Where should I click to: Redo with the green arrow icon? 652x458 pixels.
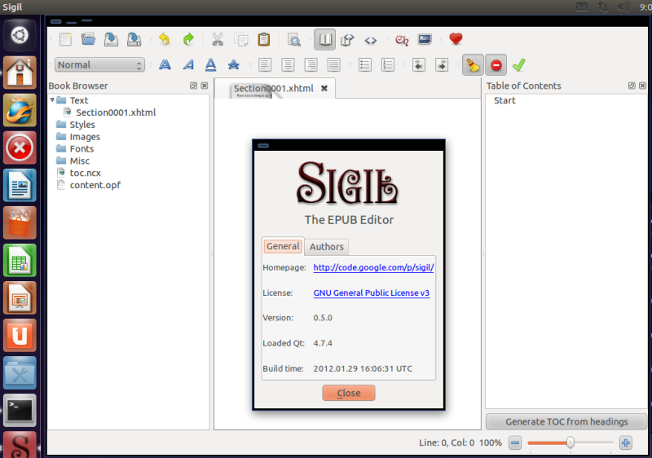point(188,39)
